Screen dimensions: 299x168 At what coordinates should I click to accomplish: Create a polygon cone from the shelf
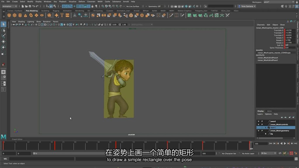click(x=25, y=15)
